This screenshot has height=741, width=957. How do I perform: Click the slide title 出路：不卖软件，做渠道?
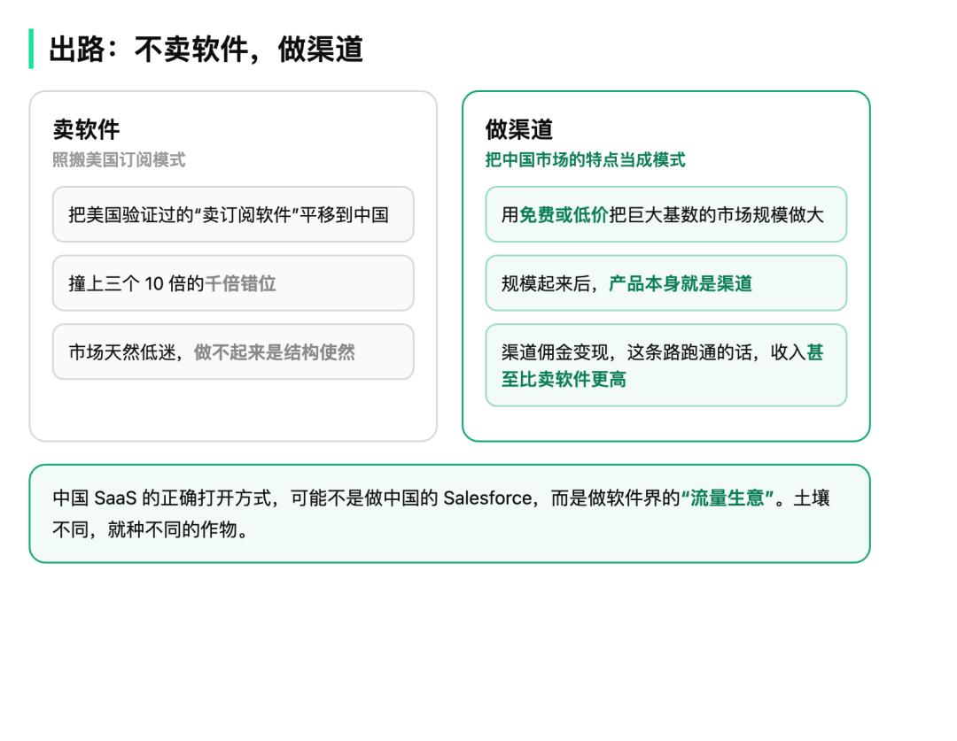(x=206, y=49)
